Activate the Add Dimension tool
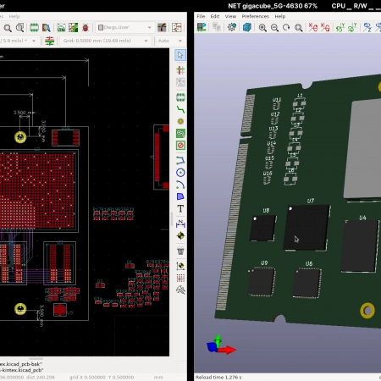 (x=180, y=224)
